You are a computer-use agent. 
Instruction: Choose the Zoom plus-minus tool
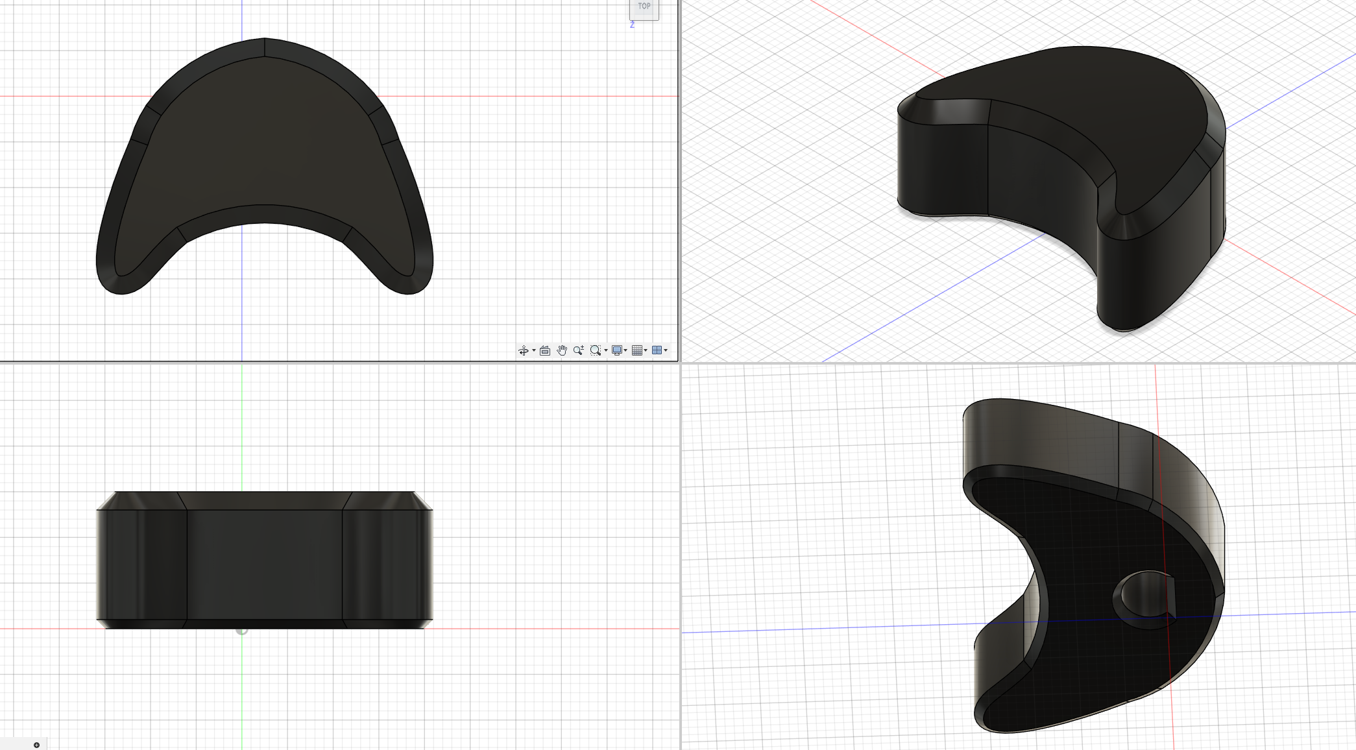pyautogui.click(x=579, y=350)
